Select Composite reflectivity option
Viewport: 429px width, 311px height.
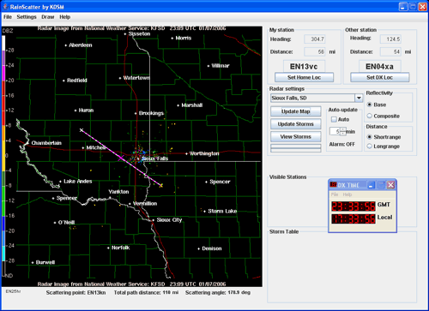coord(370,116)
